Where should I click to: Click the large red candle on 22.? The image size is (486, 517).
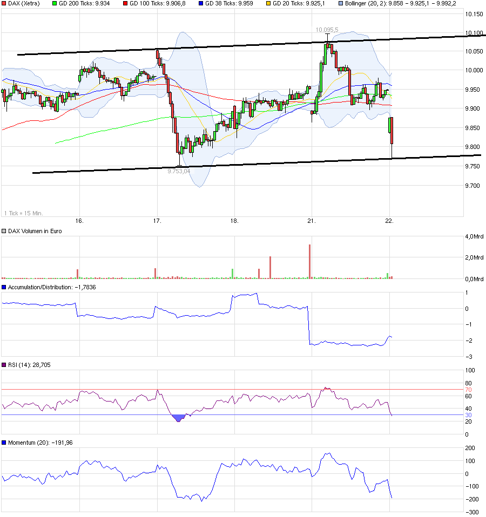point(391,131)
